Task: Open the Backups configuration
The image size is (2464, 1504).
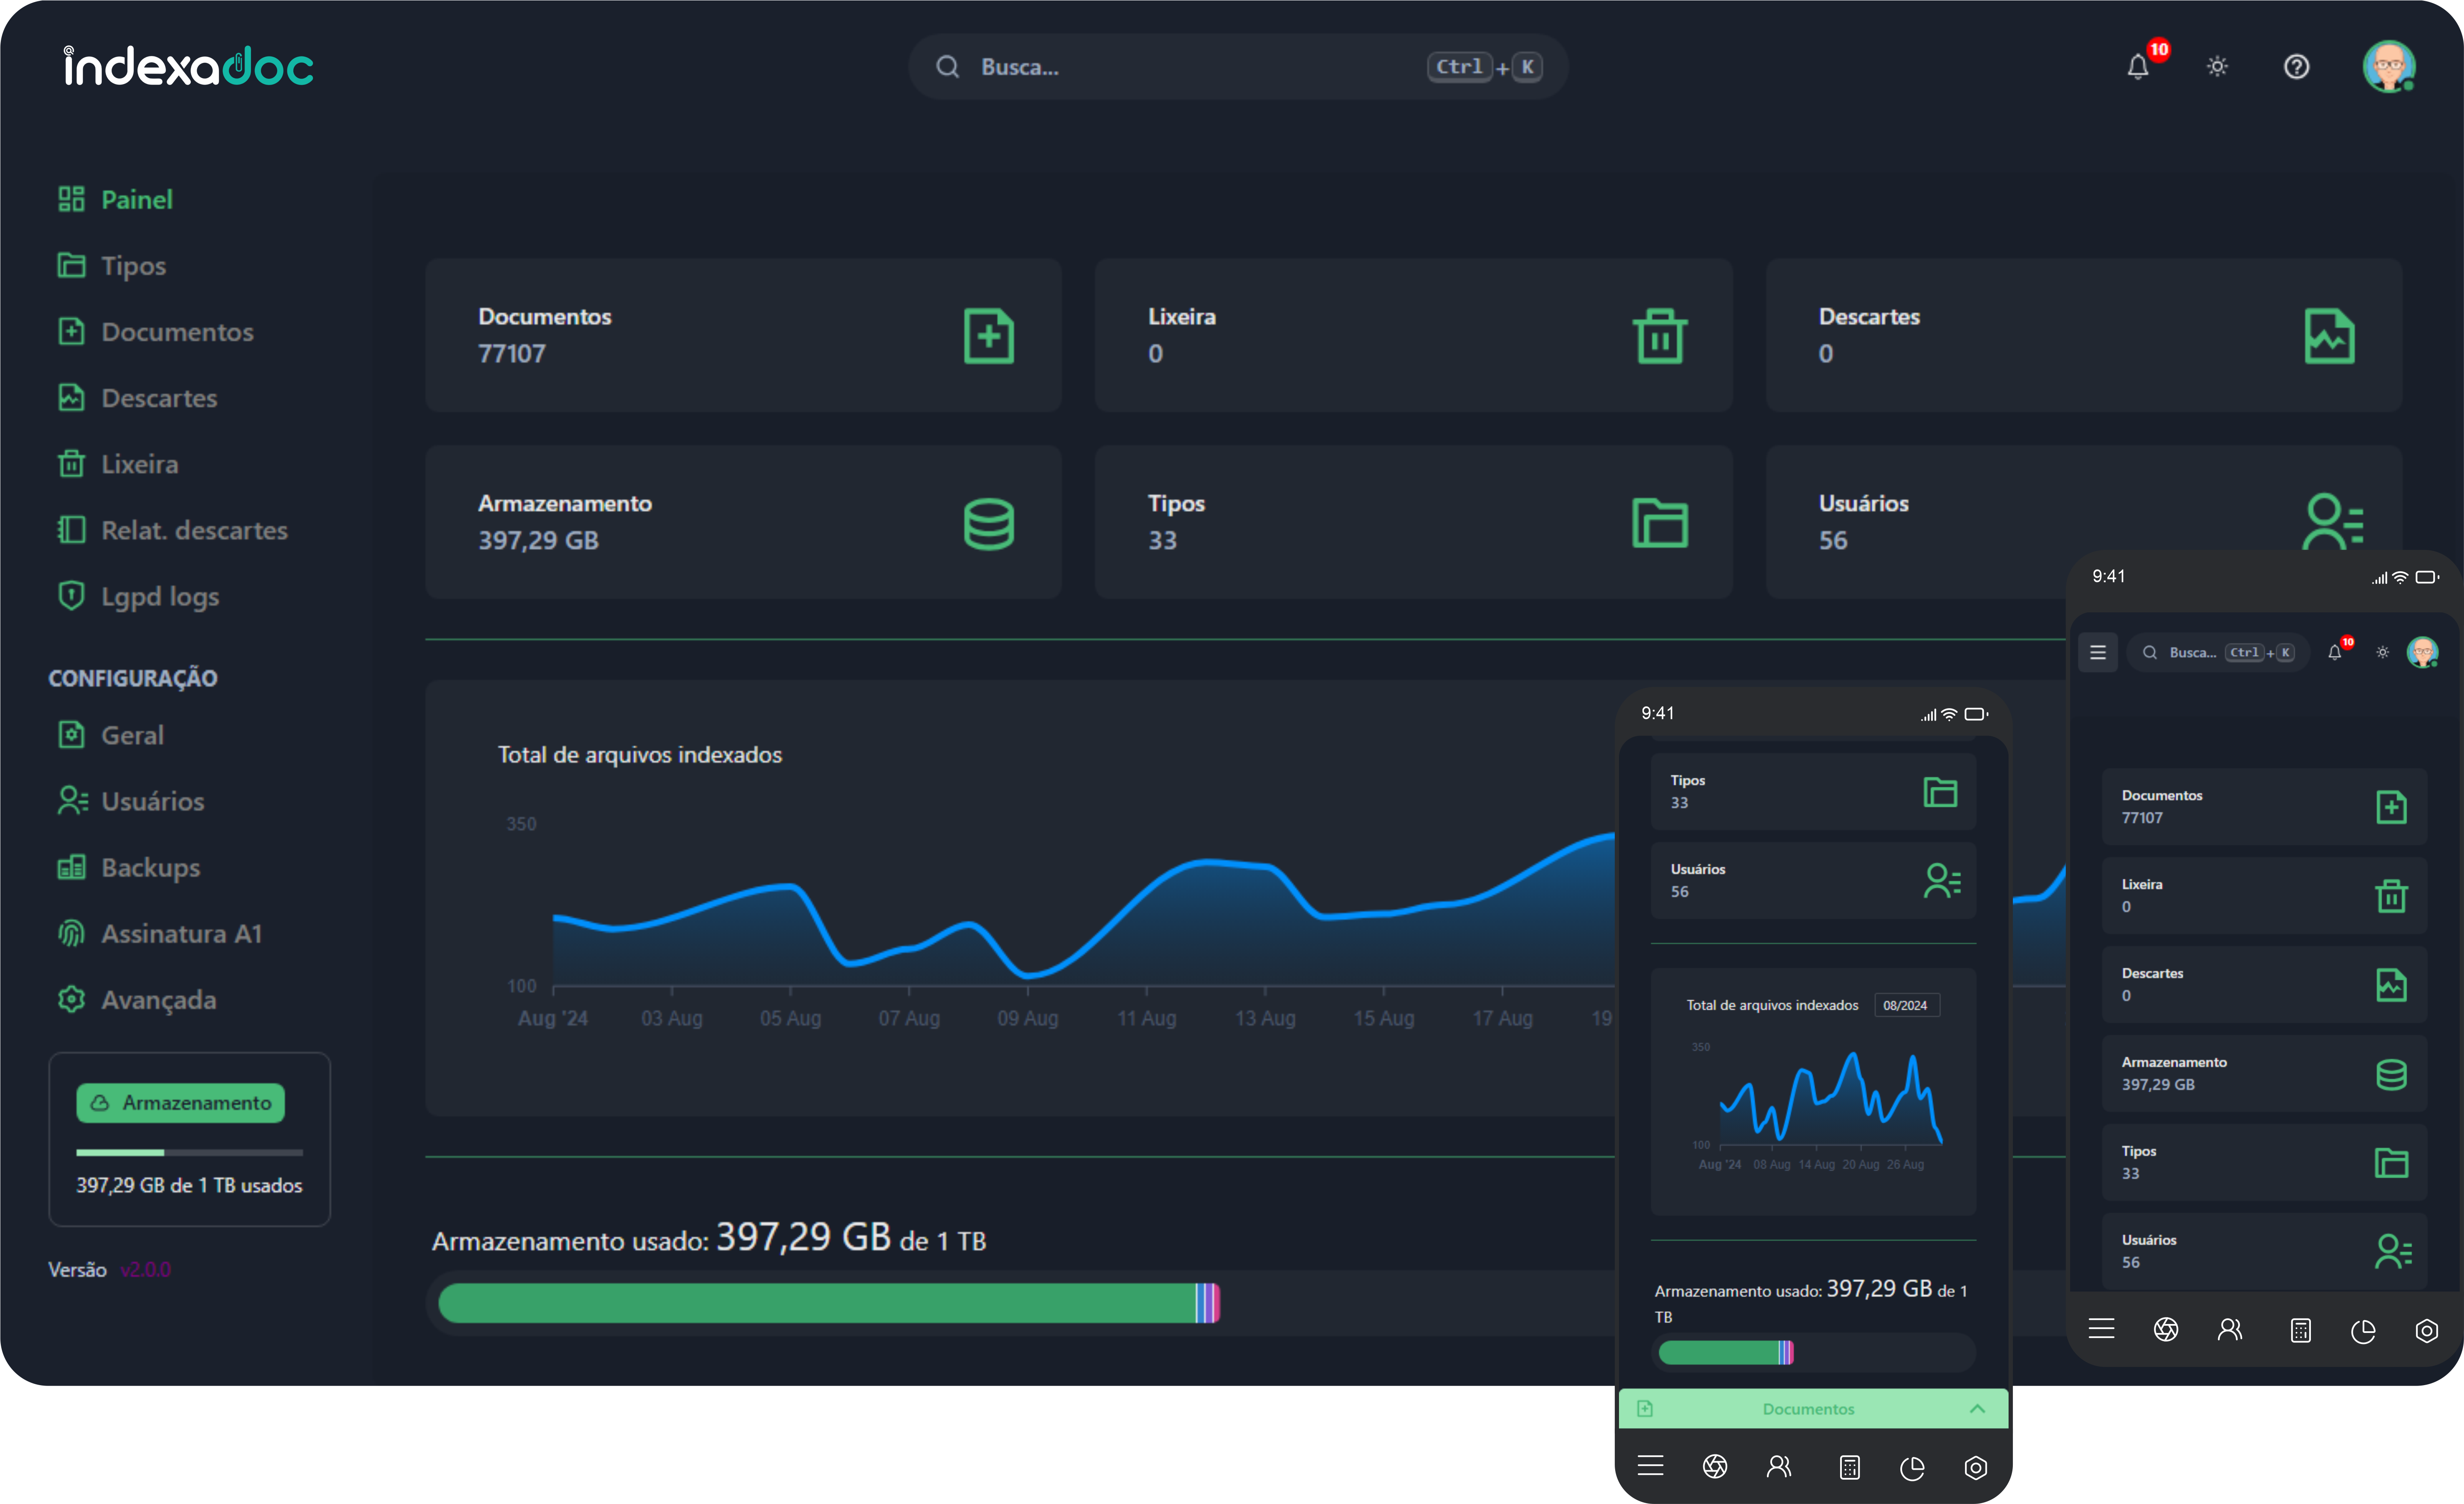Action: click(150, 867)
